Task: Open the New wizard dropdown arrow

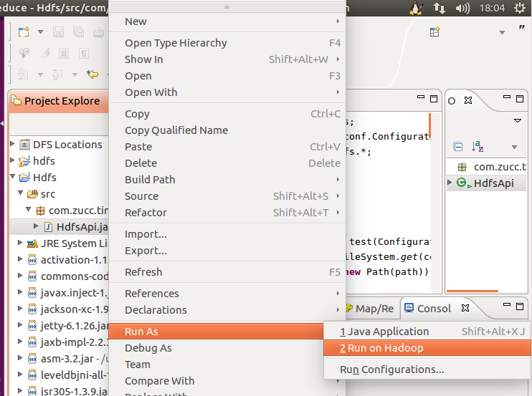Action: point(40,32)
